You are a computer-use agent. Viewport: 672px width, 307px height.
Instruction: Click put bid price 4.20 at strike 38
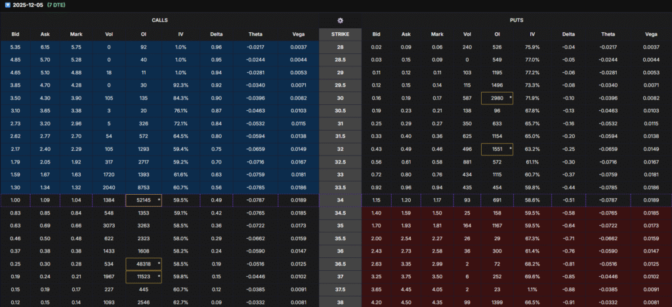click(376, 302)
